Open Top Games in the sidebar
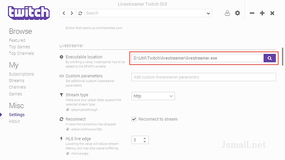Screen dimensions: 285x160 [x=19, y=47]
